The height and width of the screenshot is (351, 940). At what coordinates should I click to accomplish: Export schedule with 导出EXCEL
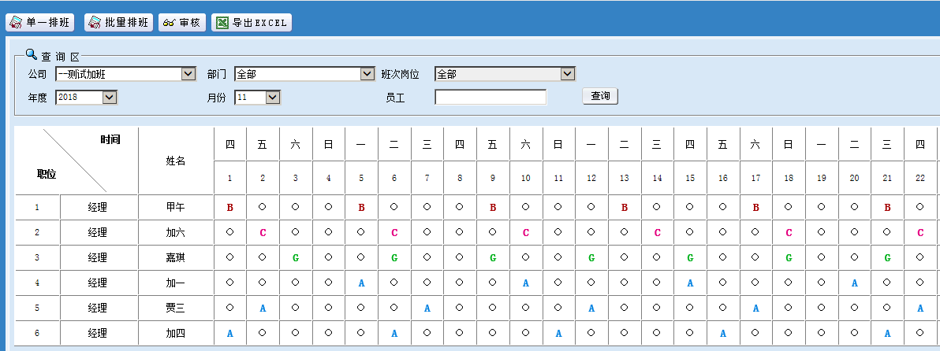252,23
